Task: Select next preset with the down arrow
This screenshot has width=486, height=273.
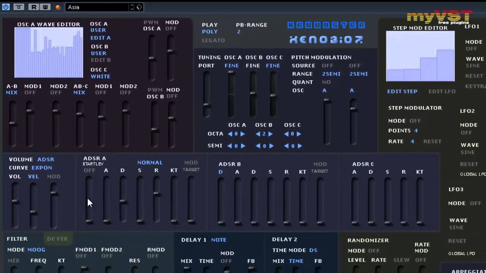Action: (x=132, y=9)
